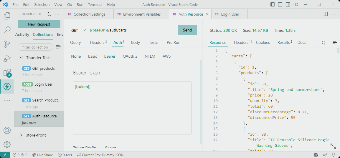Image resolution: width=340 pixels, height=158 pixels.
Task: Click the feedback icon in status bar
Action: [x=325, y=155]
